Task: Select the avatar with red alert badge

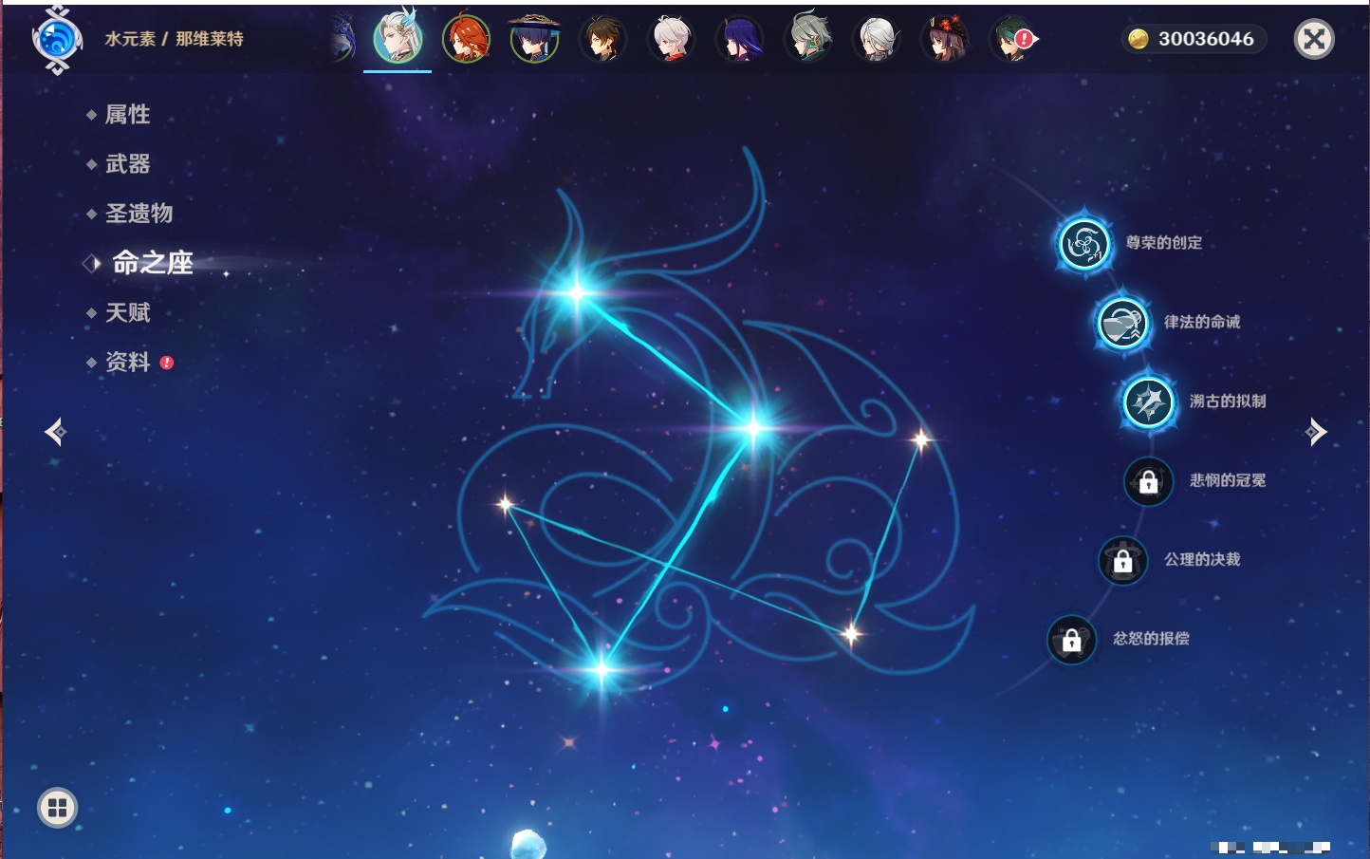Action: pos(1012,40)
